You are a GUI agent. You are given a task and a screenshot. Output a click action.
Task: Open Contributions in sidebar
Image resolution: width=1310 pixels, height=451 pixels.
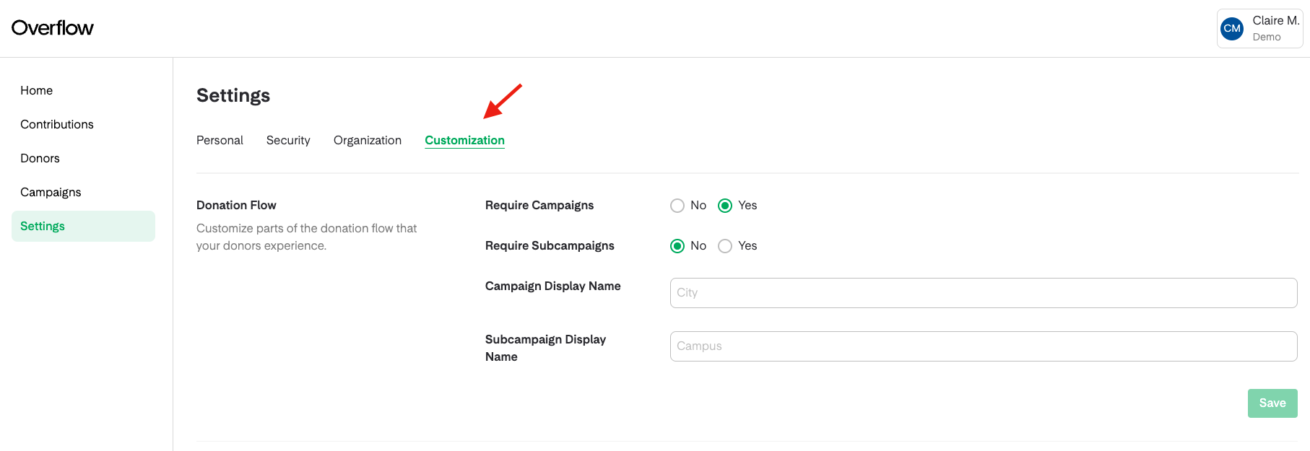[57, 124]
